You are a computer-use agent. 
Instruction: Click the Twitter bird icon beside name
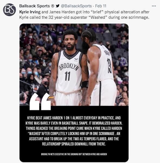pyautogui.click(x=57, y=6)
